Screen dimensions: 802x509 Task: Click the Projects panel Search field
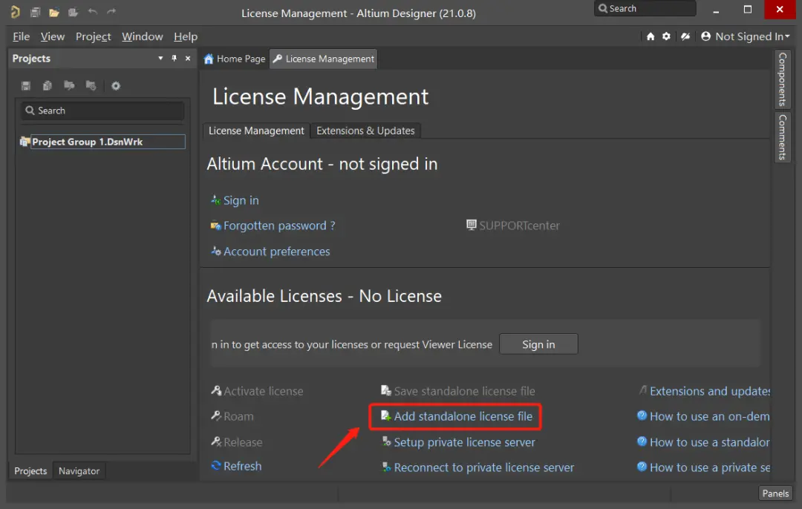(x=102, y=111)
